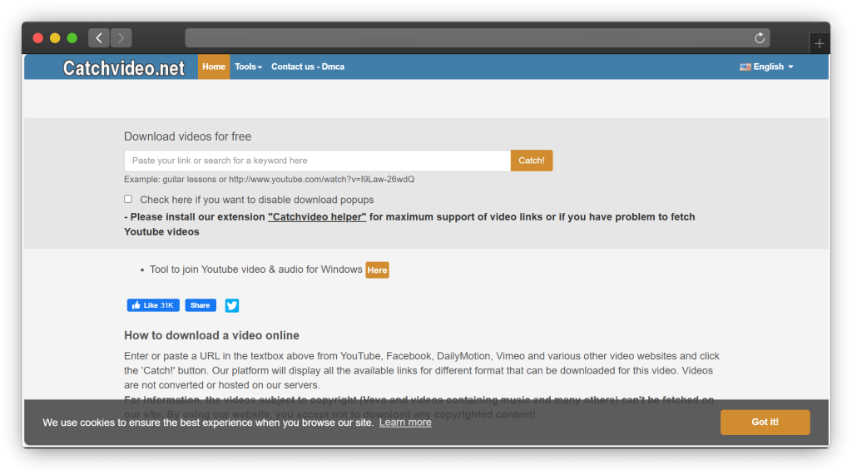The image size is (852, 470).
Task: Click the browser reload icon
Action: [759, 38]
